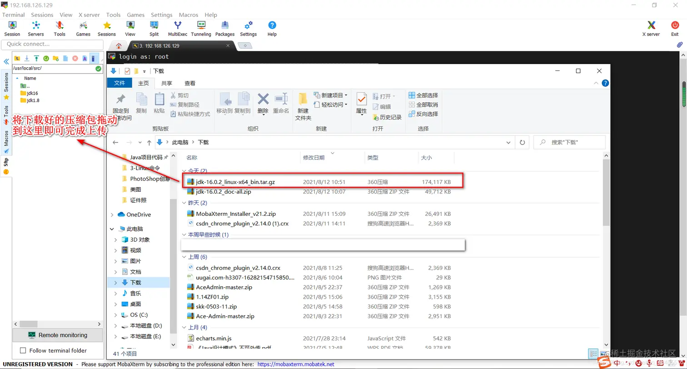
Task: Click Invert selection (反向选择) in ribbon
Action: pyautogui.click(x=423, y=114)
